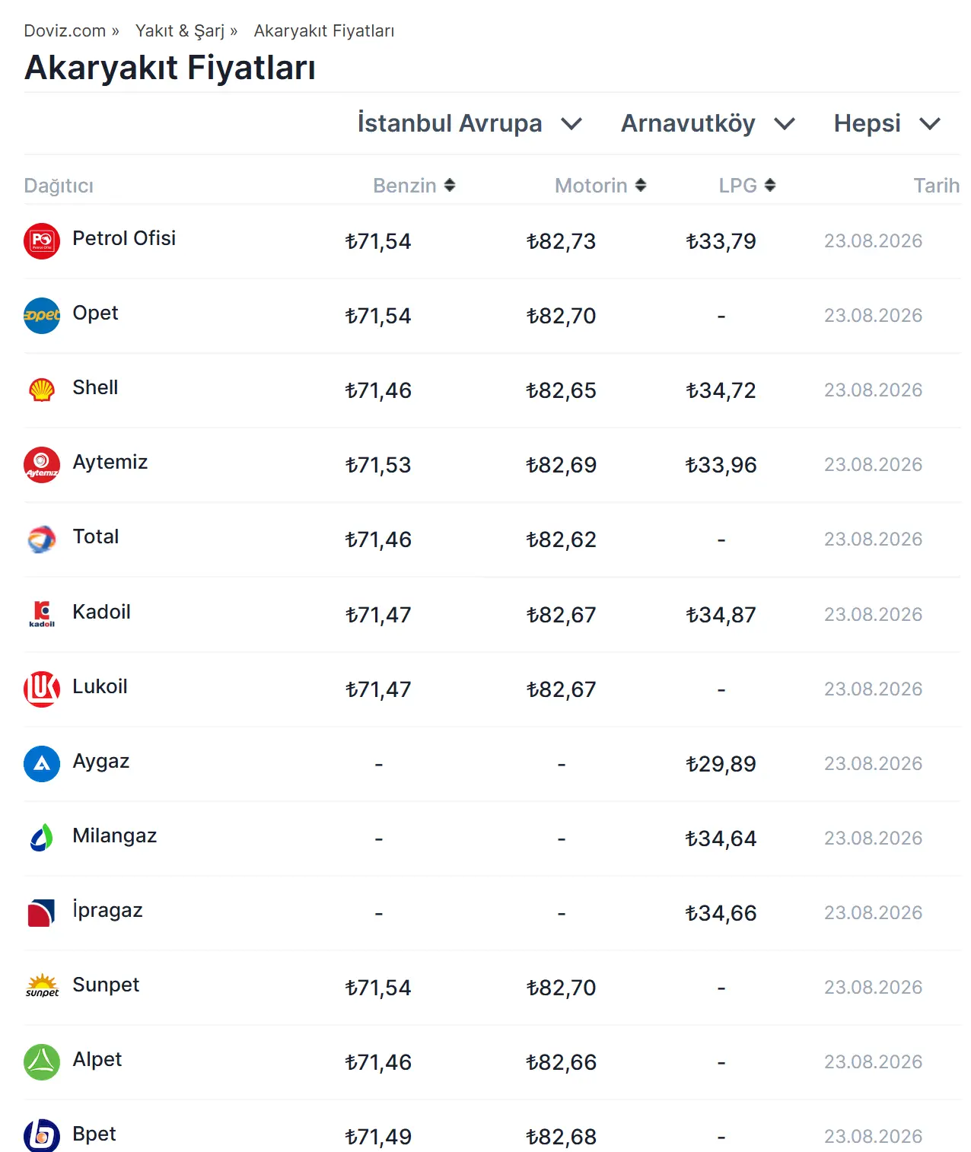Click the Total logo icon
The width and height of the screenshot is (971, 1152).
click(x=42, y=539)
